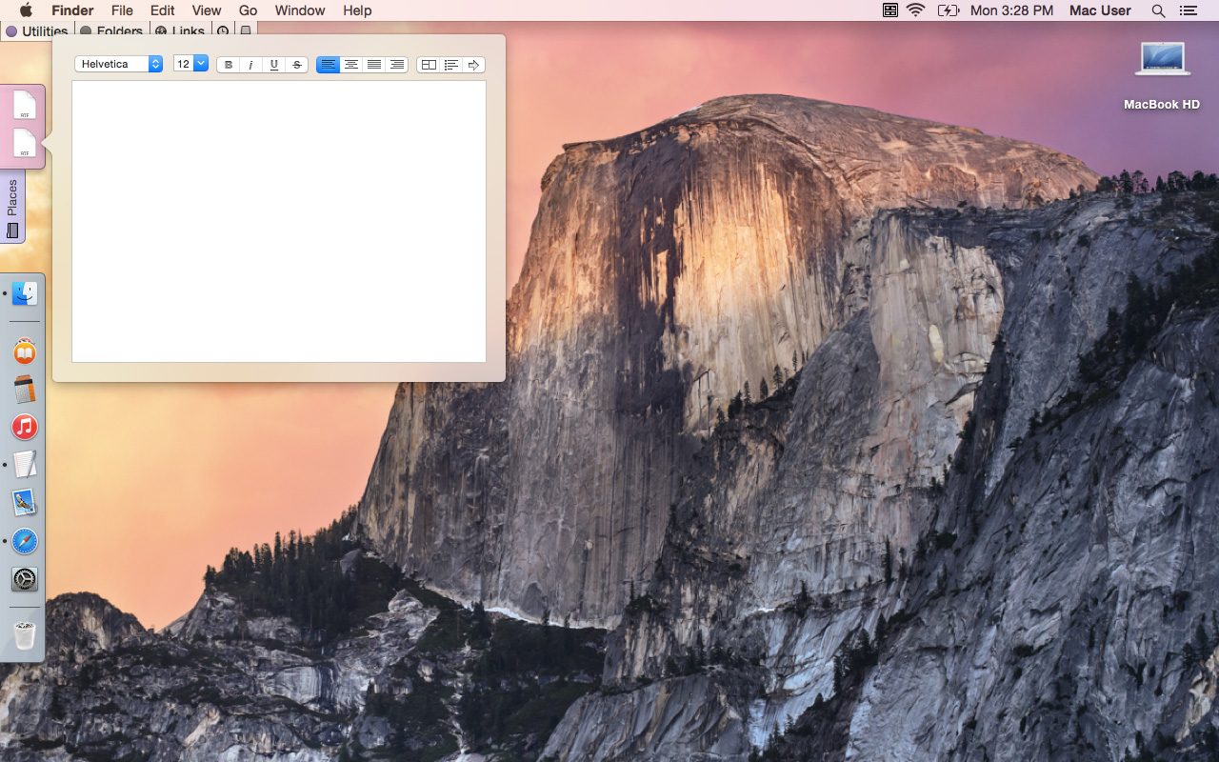The image size is (1219, 762).
Task: Click the grid menu bar status icon
Action: 889,10
